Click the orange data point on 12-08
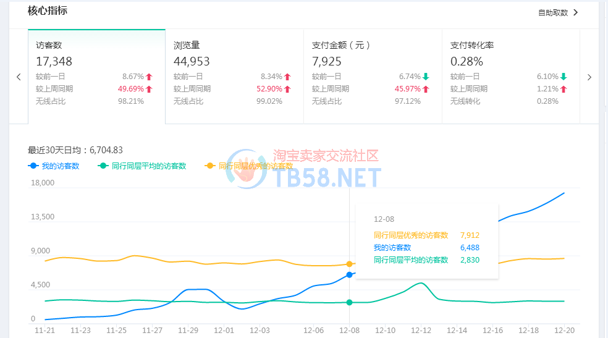 click(x=350, y=264)
